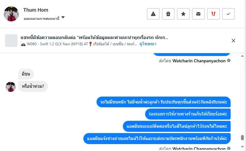Delete conversation using the trash icon
Image resolution: width=246 pixels, height=151 pixels.
click(168, 14)
